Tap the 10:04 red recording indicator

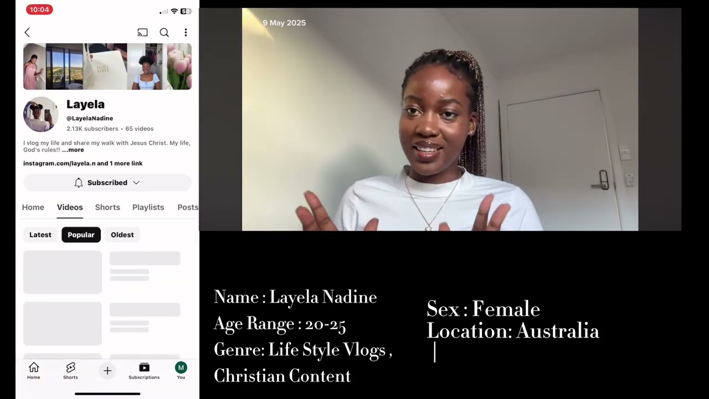coord(39,9)
